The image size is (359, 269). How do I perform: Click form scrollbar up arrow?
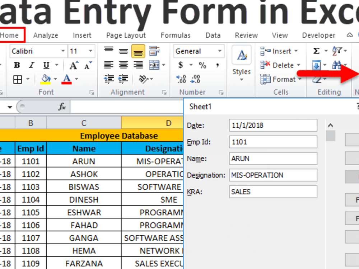coord(330,125)
